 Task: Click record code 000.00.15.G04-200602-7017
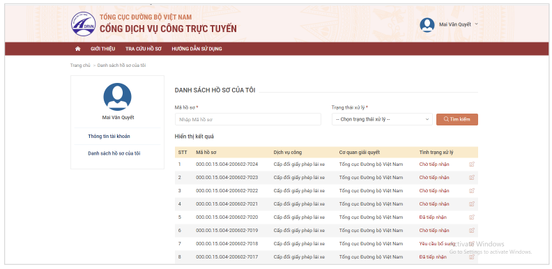point(227,257)
